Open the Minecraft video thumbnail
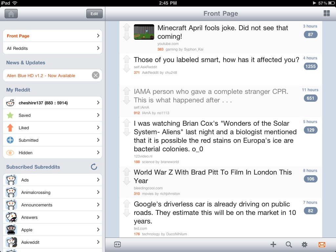This screenshot has height=252, width=336. tap(144, 32)
